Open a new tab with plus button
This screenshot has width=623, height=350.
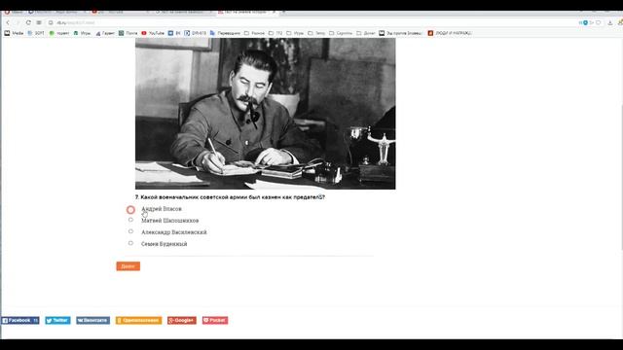283,12
